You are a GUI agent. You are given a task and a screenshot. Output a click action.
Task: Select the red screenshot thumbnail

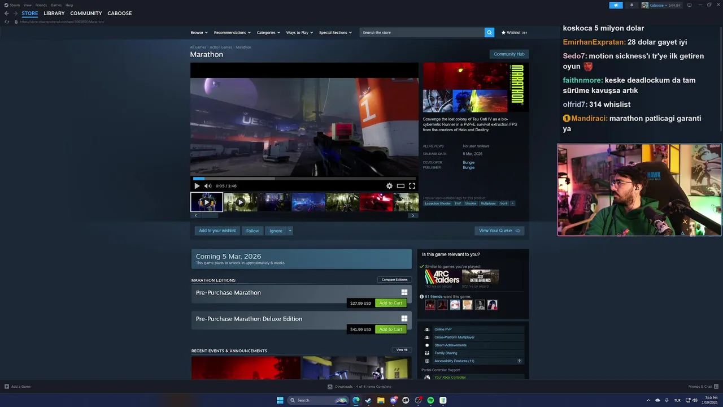click(x=376, y=202)
